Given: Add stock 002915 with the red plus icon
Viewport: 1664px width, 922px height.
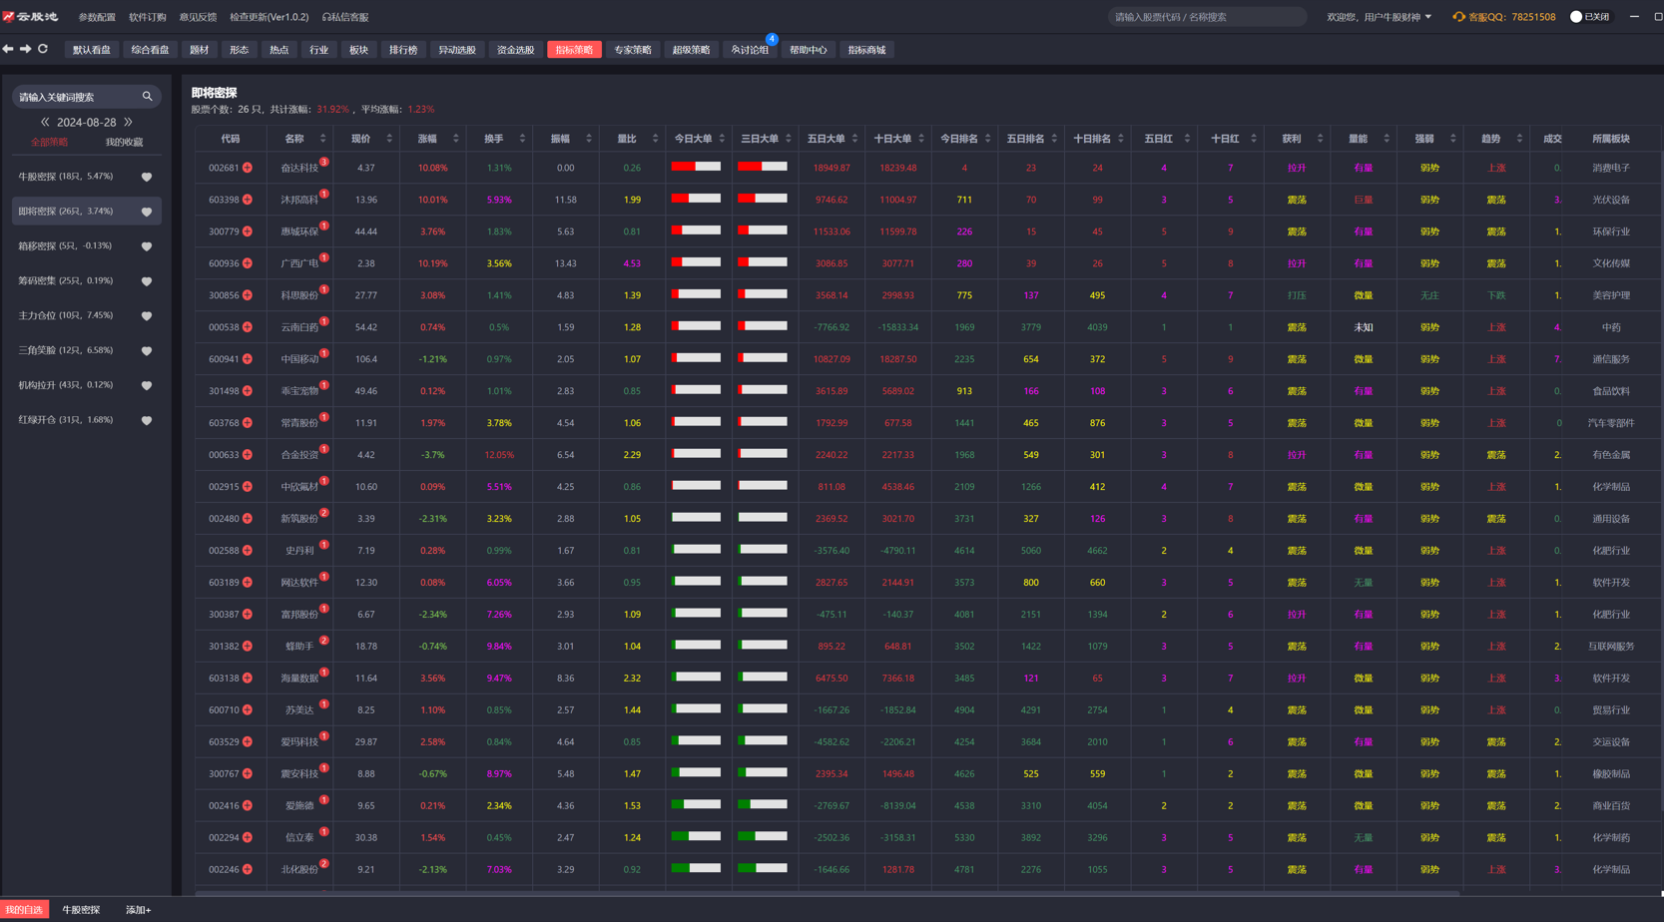Looking at the screenshot, I should pyautogui.click(x=248, y=487).
